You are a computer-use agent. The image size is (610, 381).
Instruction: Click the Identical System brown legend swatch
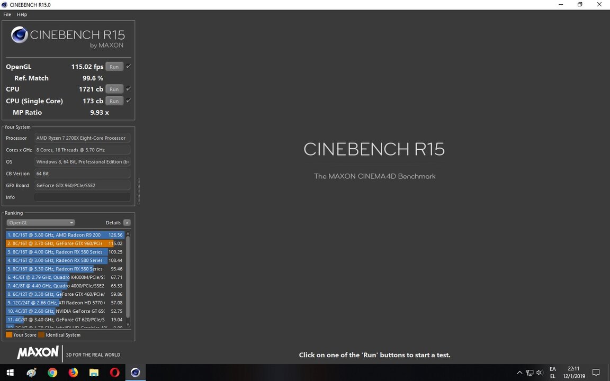click(x=41, y=335)
